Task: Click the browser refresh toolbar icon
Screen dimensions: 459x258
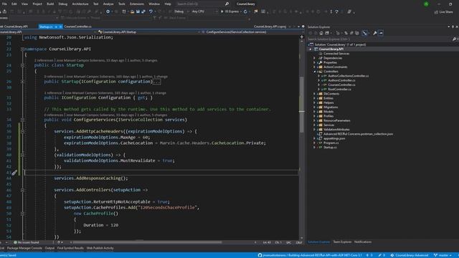Action: coord(245,11)
